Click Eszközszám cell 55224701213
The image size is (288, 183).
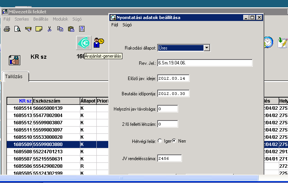coord(56,152)
